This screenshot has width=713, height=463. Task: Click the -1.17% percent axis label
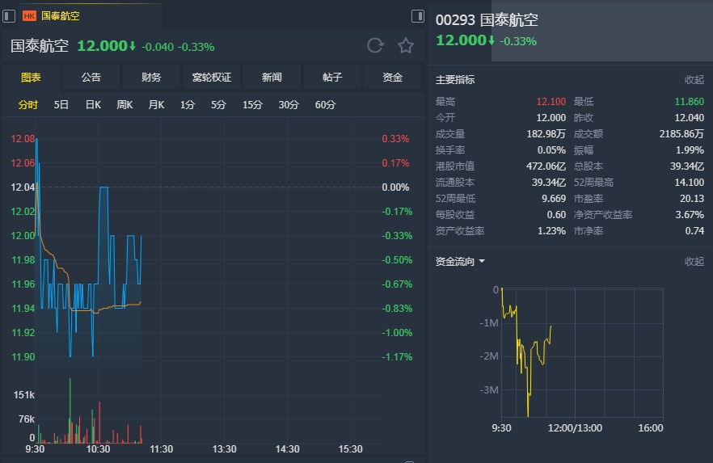(x=397, y=356)
